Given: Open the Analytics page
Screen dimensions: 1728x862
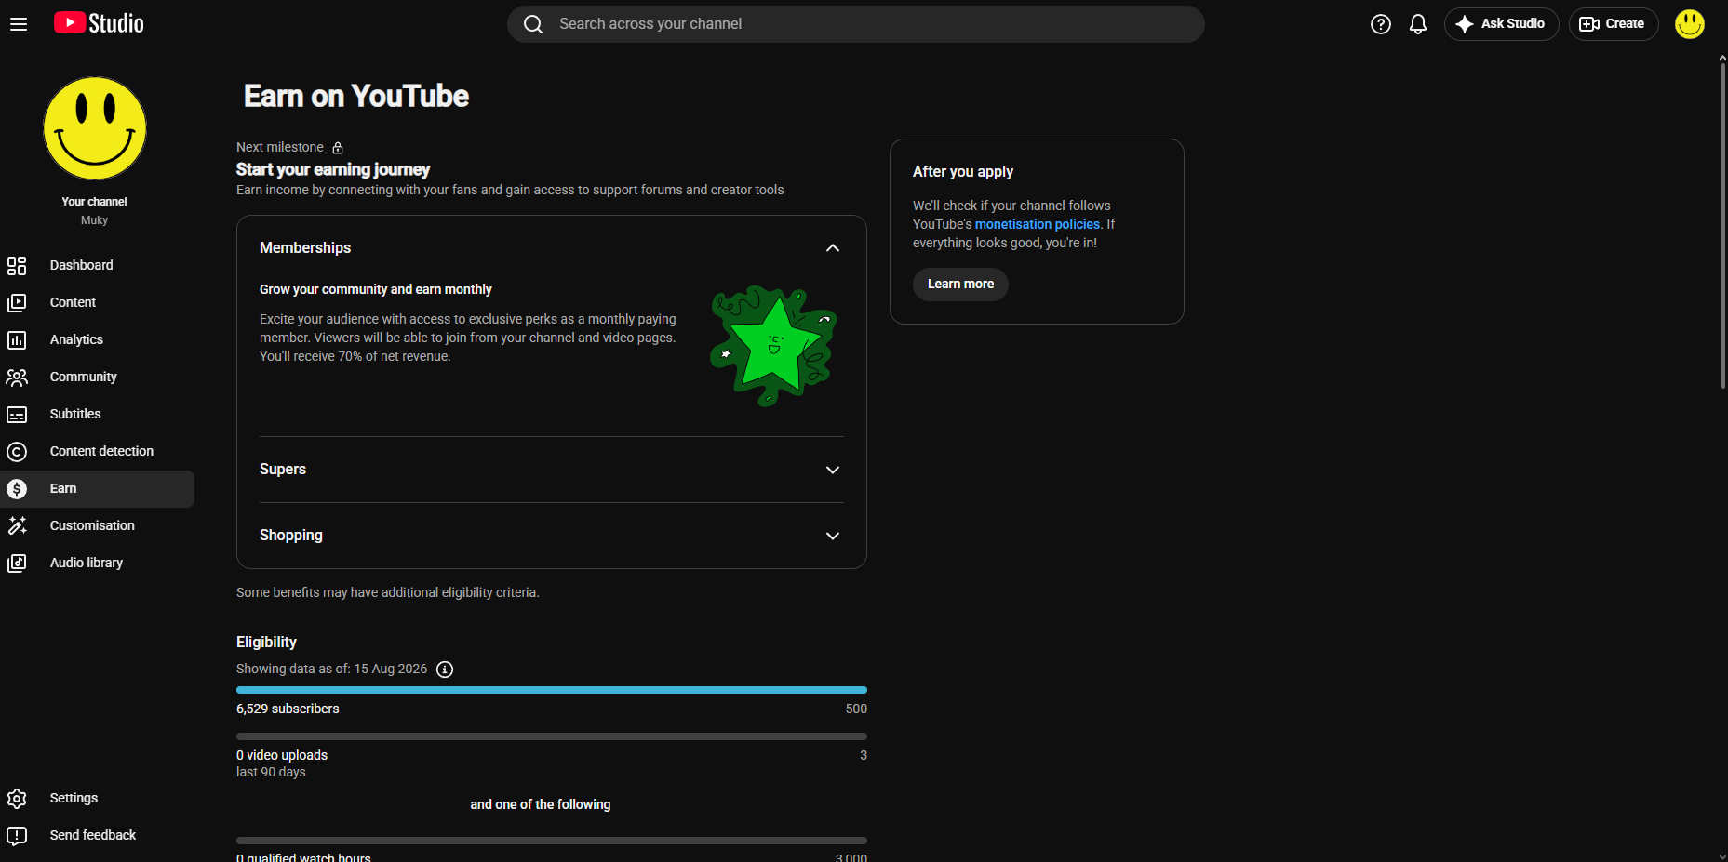Looking at the screenshot, I should tap(97, 340).
